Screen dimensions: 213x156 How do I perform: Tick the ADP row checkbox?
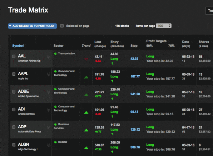coord(14,127)
